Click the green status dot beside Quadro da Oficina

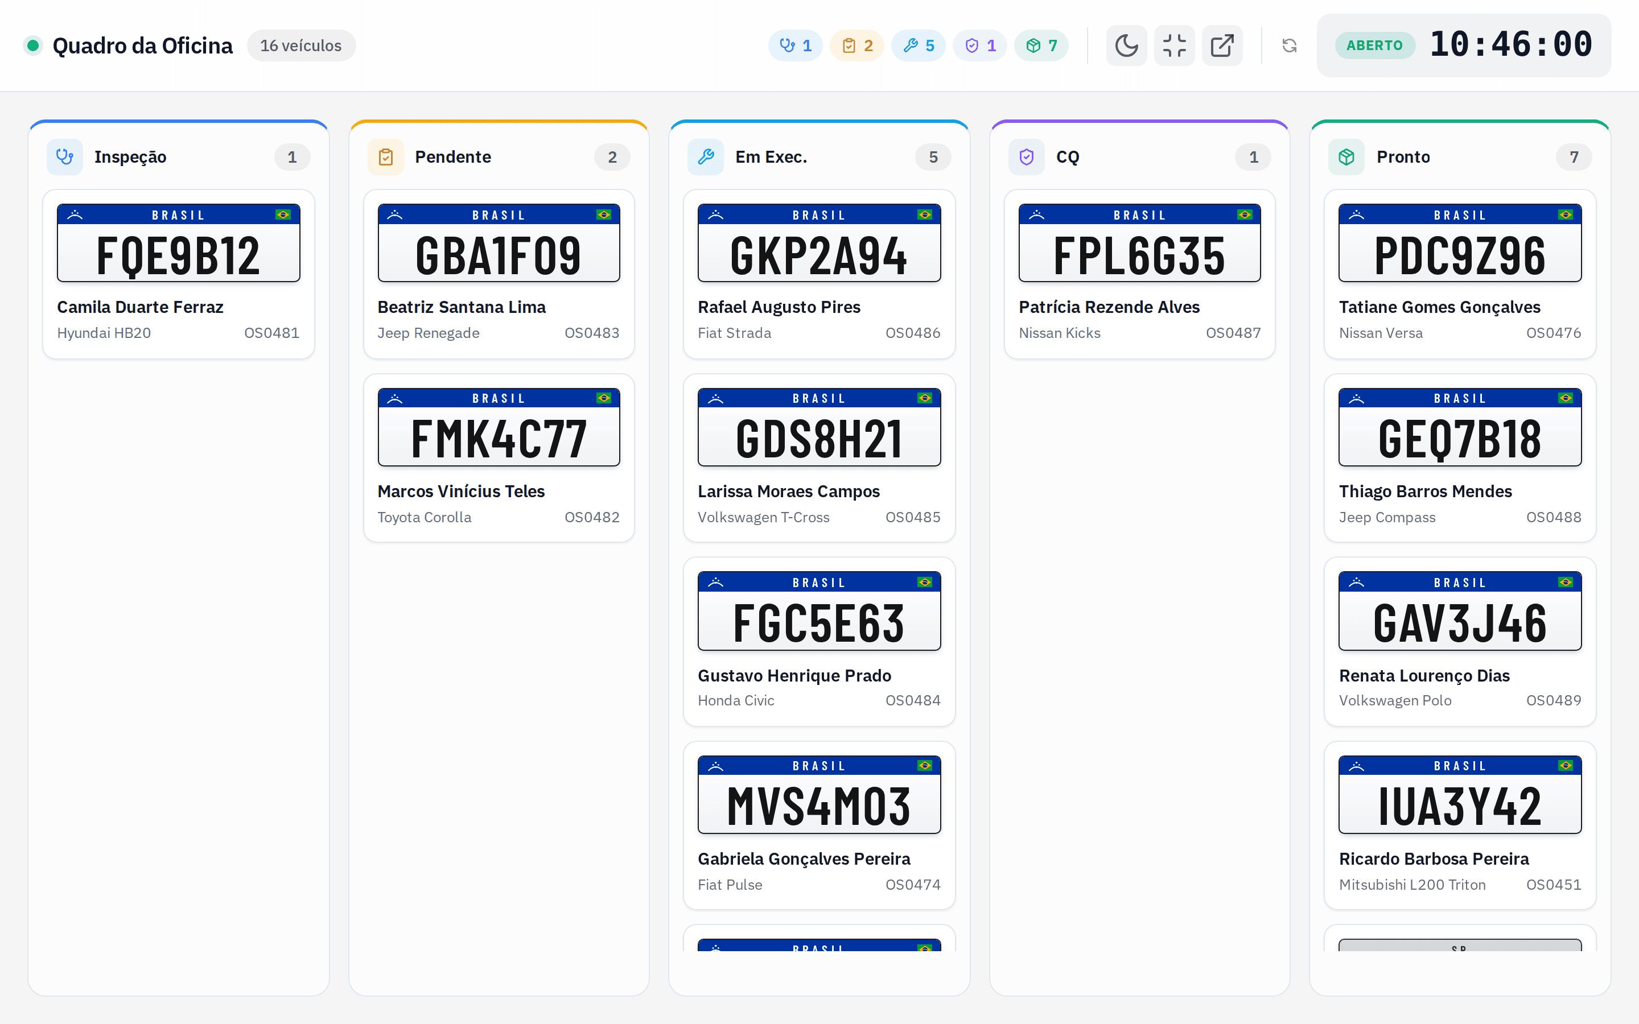[32, 46]
